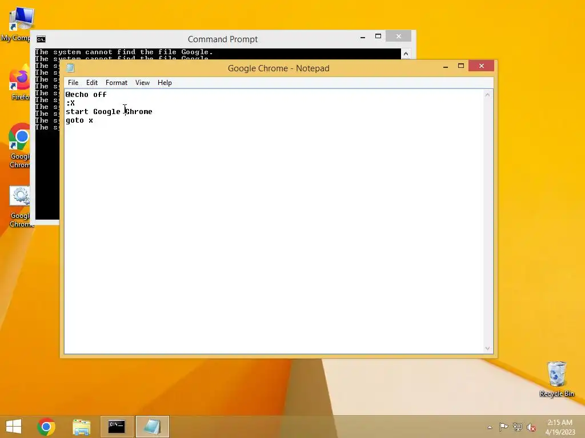Select the Notepad taskbar button
Image resolution: width=585 pixels, height=438 pixels.
click(152, 427)
